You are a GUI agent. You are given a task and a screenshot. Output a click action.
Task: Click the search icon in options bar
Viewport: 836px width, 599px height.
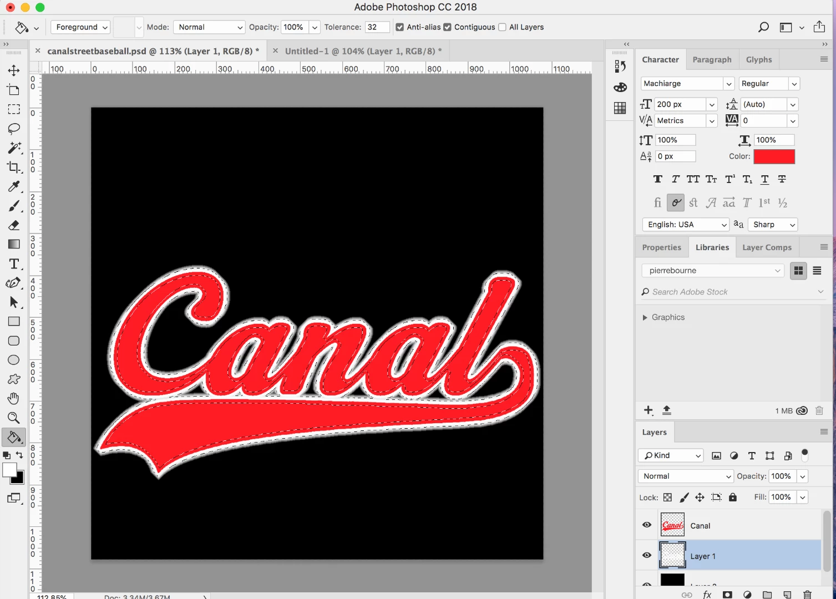pyautogui.click(x=763, y=27)
